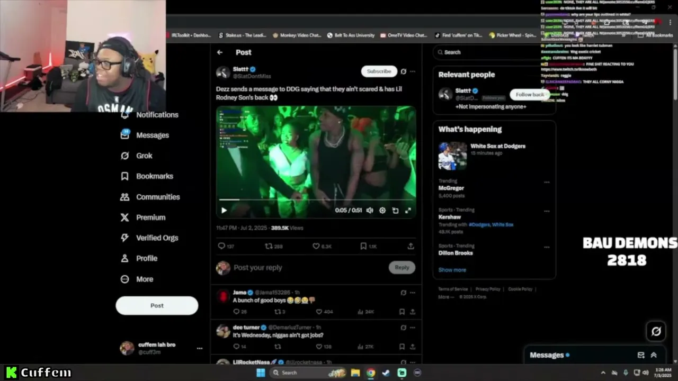Toggle picture-in-picture for the video
The image size is (678, 381).
[x=395, y=211]
